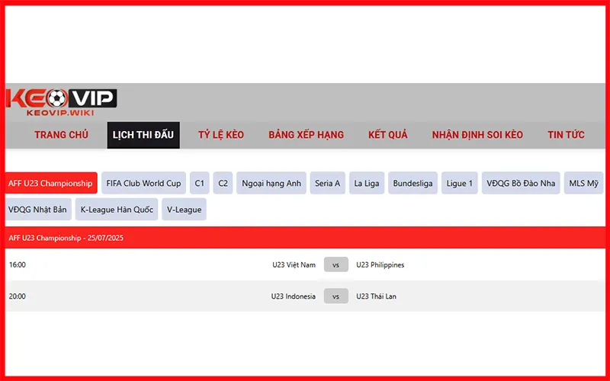The width and height of the screenshot is (610, 381).
Task: Go to Tỷ Lệ Kèo page
Action: pos(221,135)
